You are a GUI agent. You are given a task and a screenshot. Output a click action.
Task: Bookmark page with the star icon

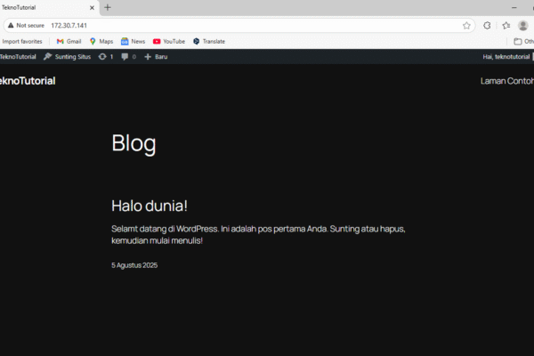pyautogui.click(x=466, y=26)
